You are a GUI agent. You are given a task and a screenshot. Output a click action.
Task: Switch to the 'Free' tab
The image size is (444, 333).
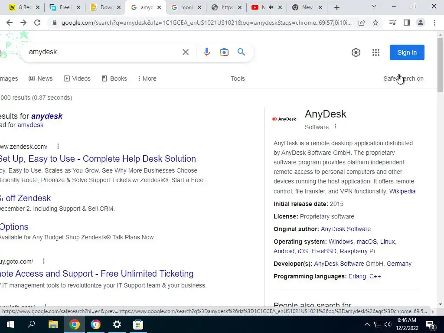pos(65,7)
